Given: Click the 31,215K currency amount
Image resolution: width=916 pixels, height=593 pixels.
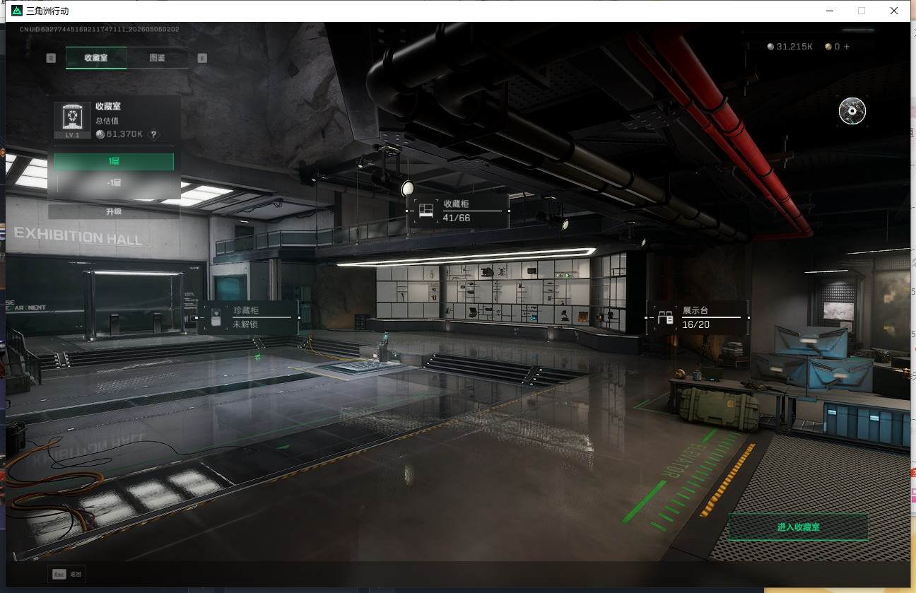Looking at the screenshot, I should [x=794, y=47].
